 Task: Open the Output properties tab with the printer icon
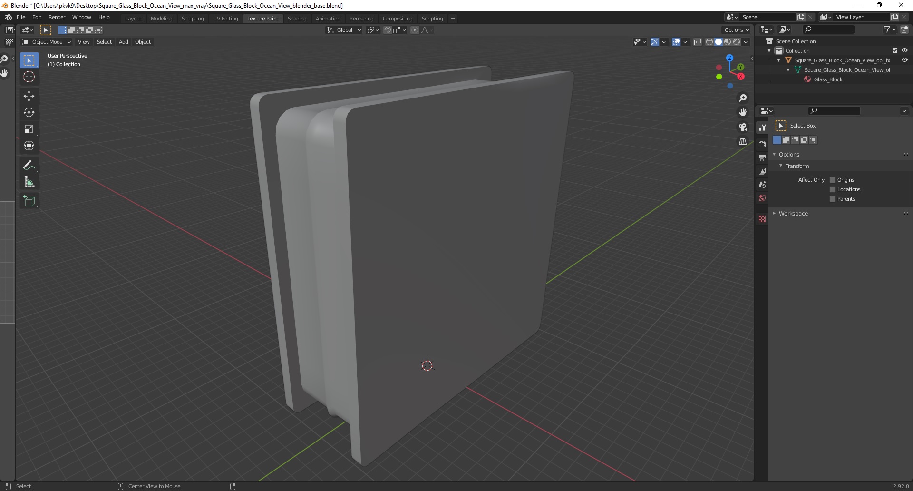[762, 157]
